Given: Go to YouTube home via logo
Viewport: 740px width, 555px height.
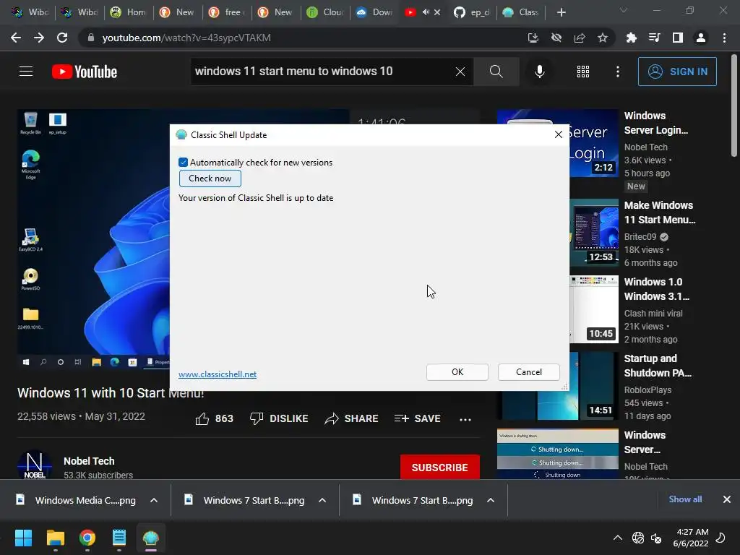Looking at the screenshot, I should pos(85,72).
